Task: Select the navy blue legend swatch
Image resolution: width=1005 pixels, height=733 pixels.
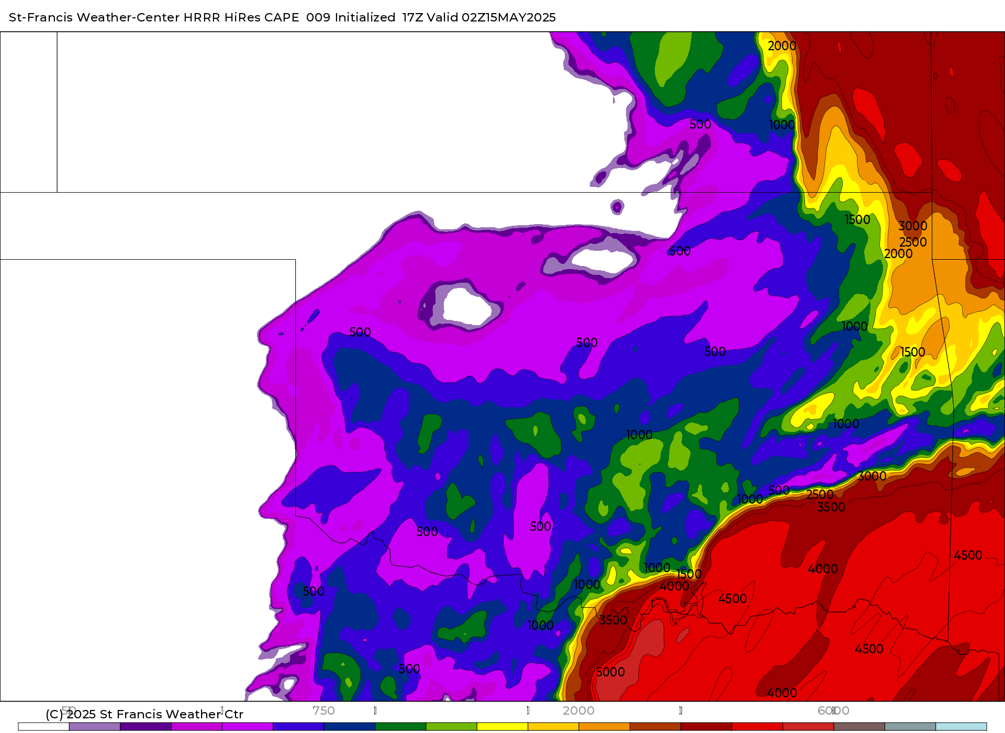Action: (350, 726)
